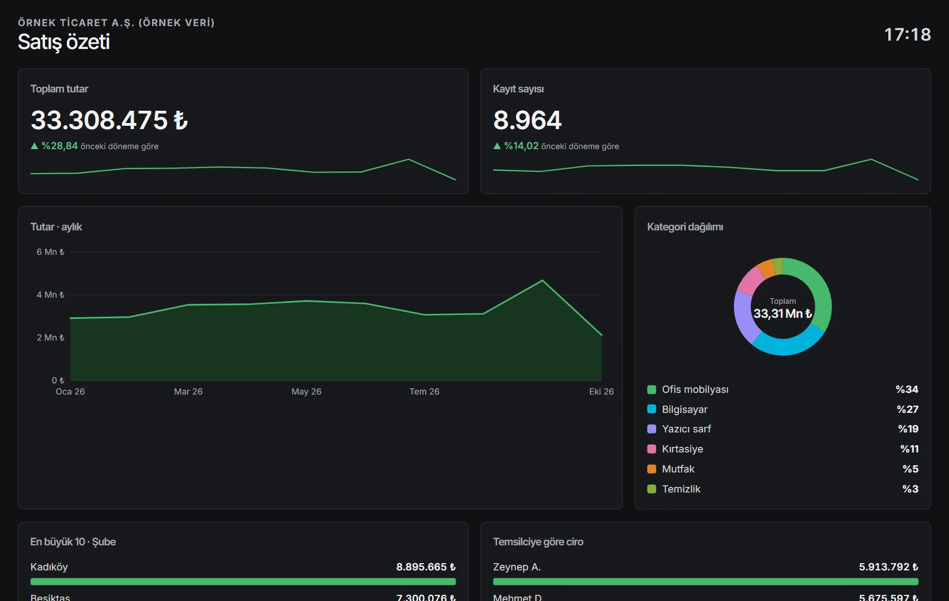Click the purple Yazıcı sarf legend swatch

(x=652, y=429)
